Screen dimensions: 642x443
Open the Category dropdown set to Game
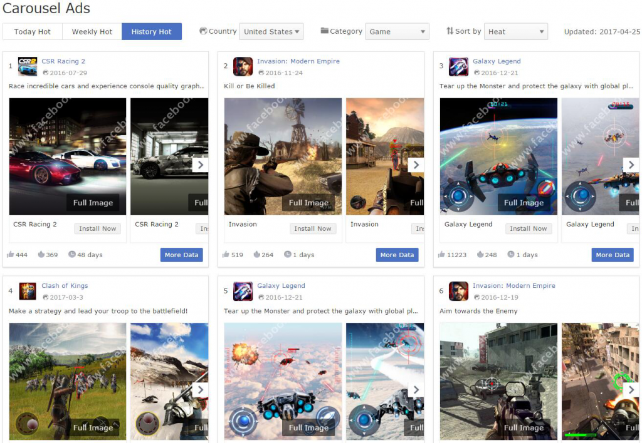(x=397, y=31)
